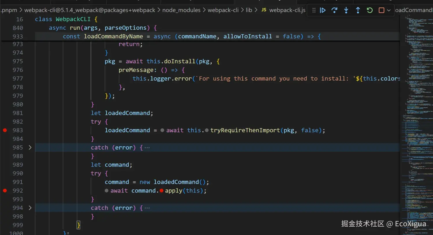Click line number 975

[x=18, y=61]
